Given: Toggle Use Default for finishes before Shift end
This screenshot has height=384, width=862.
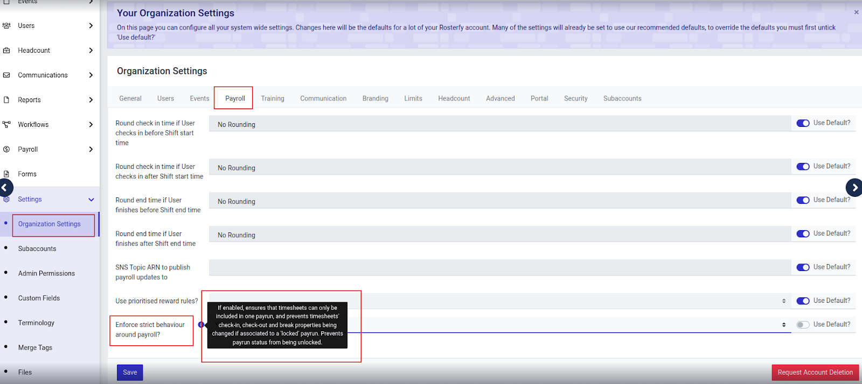Looking at the screenshot, I should click(803, 200).
